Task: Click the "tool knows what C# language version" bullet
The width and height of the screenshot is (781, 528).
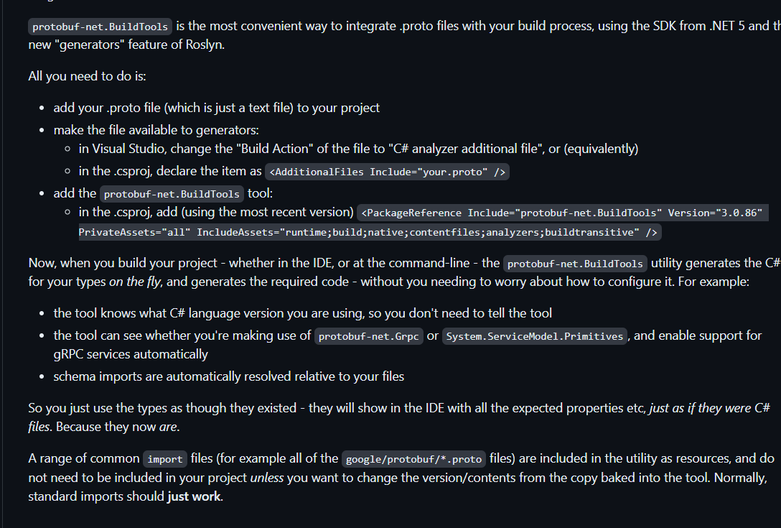Action: (x=302, y=313)
